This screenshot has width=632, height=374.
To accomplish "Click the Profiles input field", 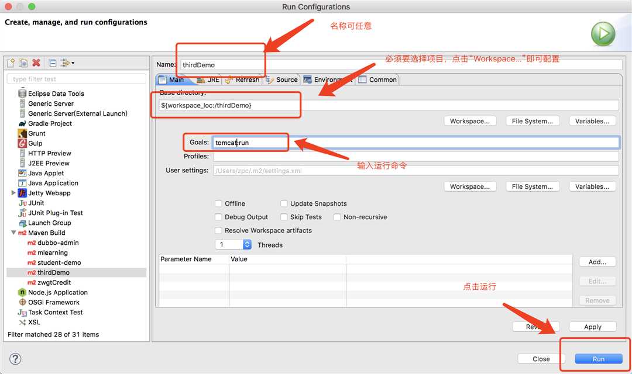I will (416, 156).
